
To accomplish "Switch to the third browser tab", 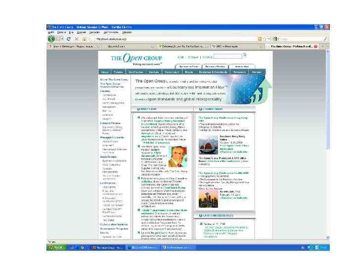I will [x=183, y=46].
